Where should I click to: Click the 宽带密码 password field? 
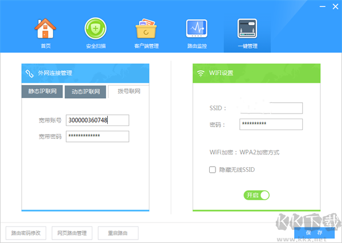[x=97, y=136]
